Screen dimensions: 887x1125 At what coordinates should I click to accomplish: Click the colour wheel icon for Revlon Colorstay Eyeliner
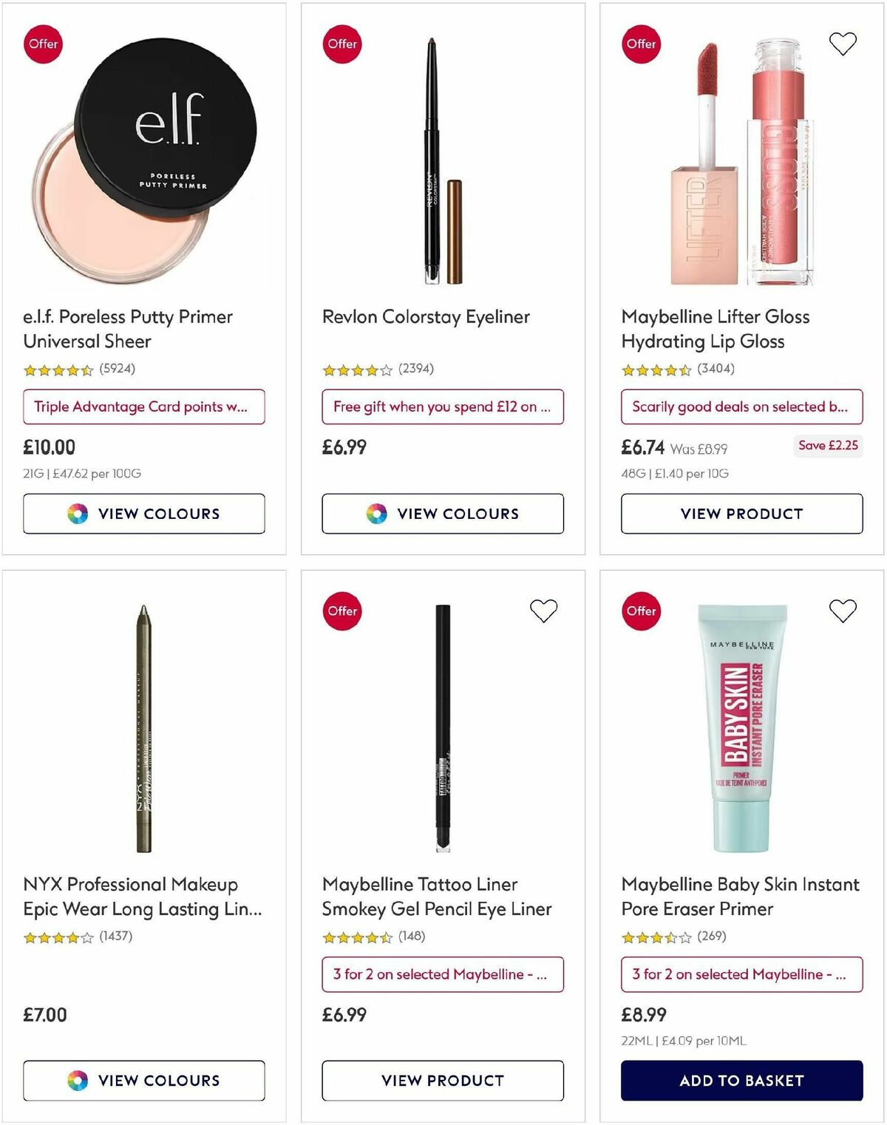(x=376, y=514)
